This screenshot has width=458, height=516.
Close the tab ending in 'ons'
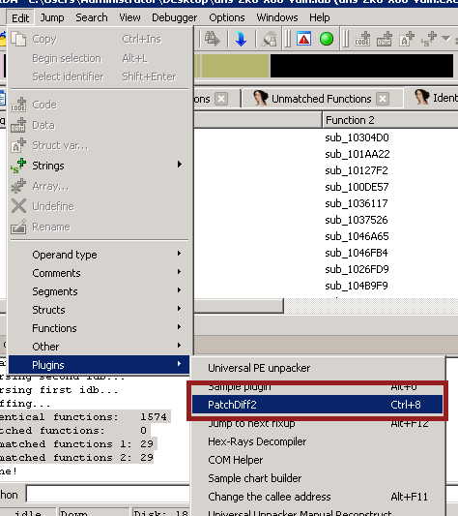[x=221, y=99]
